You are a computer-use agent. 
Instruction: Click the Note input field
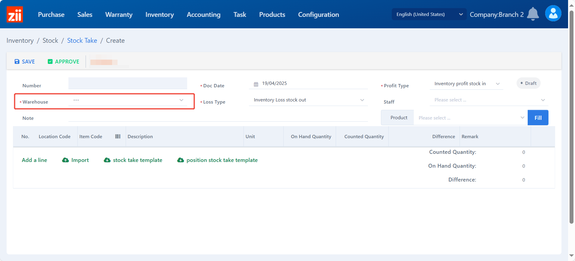[x=218, y=116]
